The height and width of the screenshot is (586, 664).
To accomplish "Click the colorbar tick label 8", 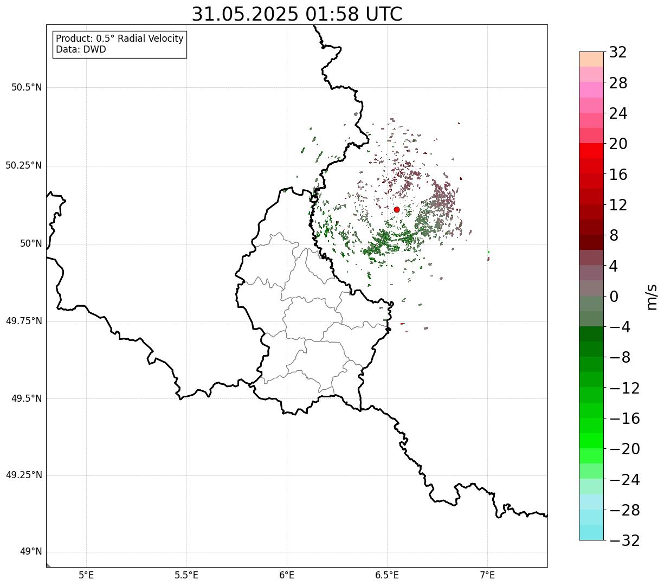I will point(614,236).
